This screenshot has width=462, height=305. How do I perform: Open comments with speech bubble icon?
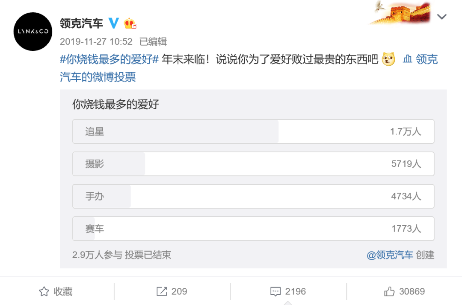pos(275,291)
